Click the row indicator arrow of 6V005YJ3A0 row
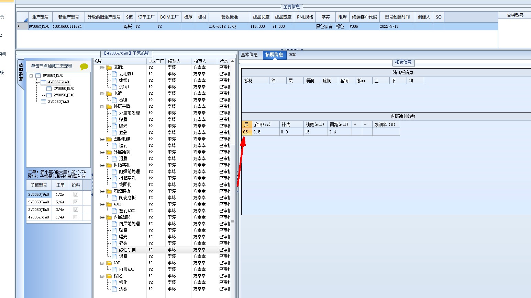This screenshot has height=298, width=531. tap(19, 26)
